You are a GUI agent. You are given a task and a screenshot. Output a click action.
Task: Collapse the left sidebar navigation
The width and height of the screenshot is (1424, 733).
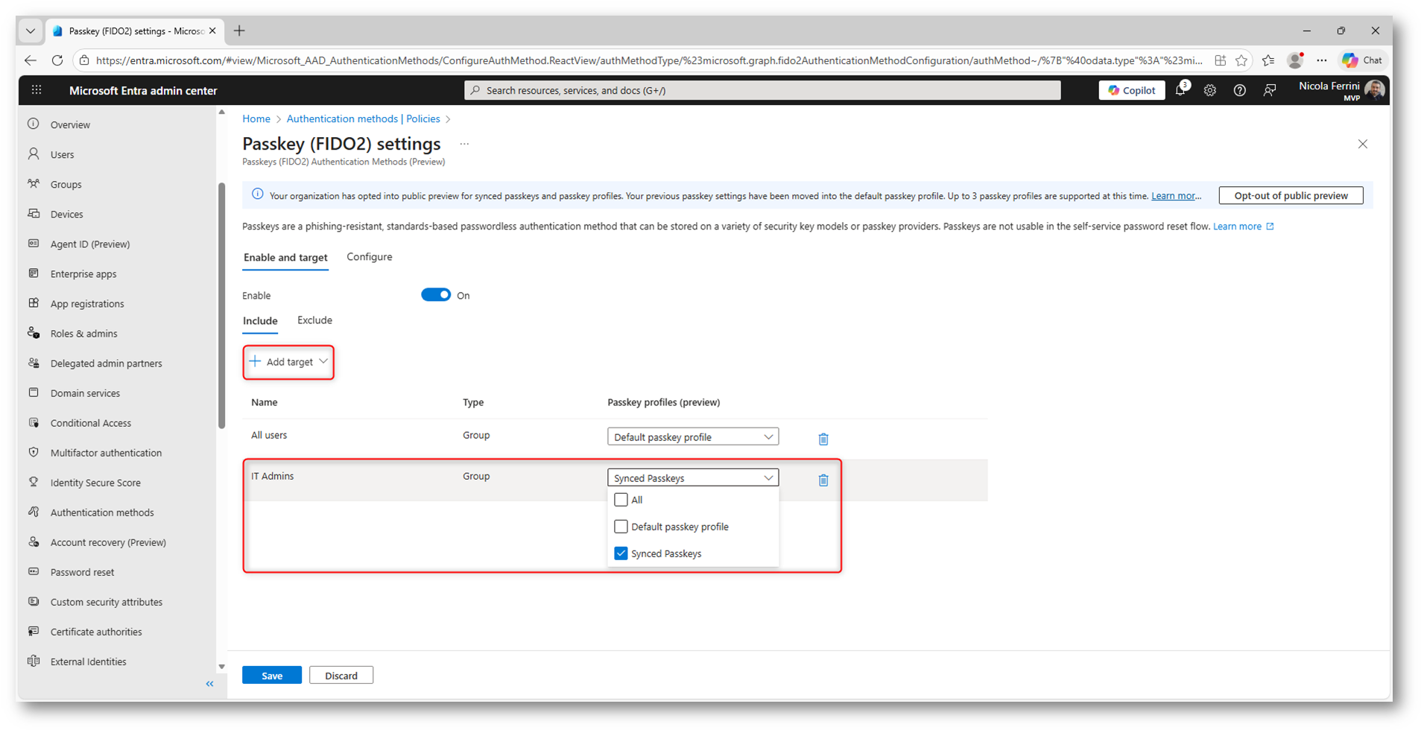(209, 683)
